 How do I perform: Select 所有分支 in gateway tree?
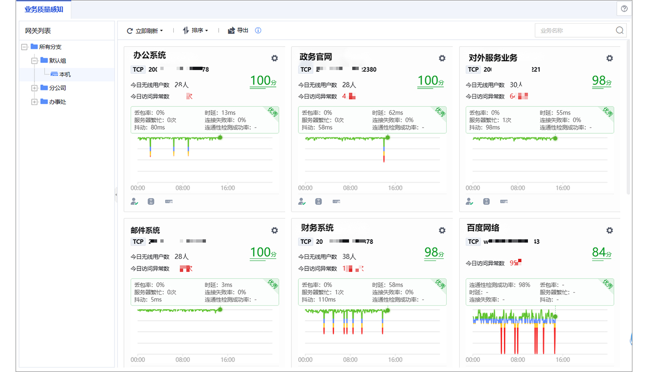pyautogui.click(x=46, y=47)
